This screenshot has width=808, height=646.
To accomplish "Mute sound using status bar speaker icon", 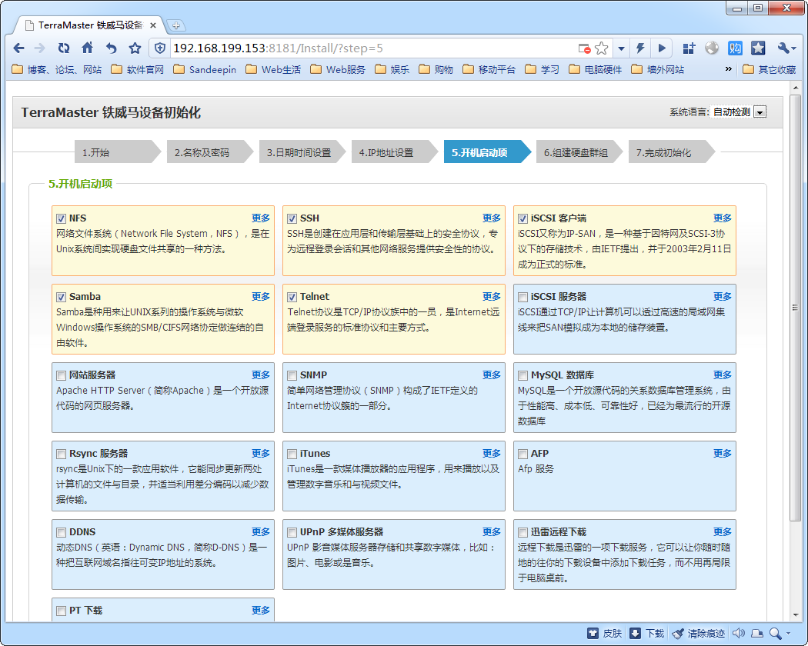I will coord(738,633).
